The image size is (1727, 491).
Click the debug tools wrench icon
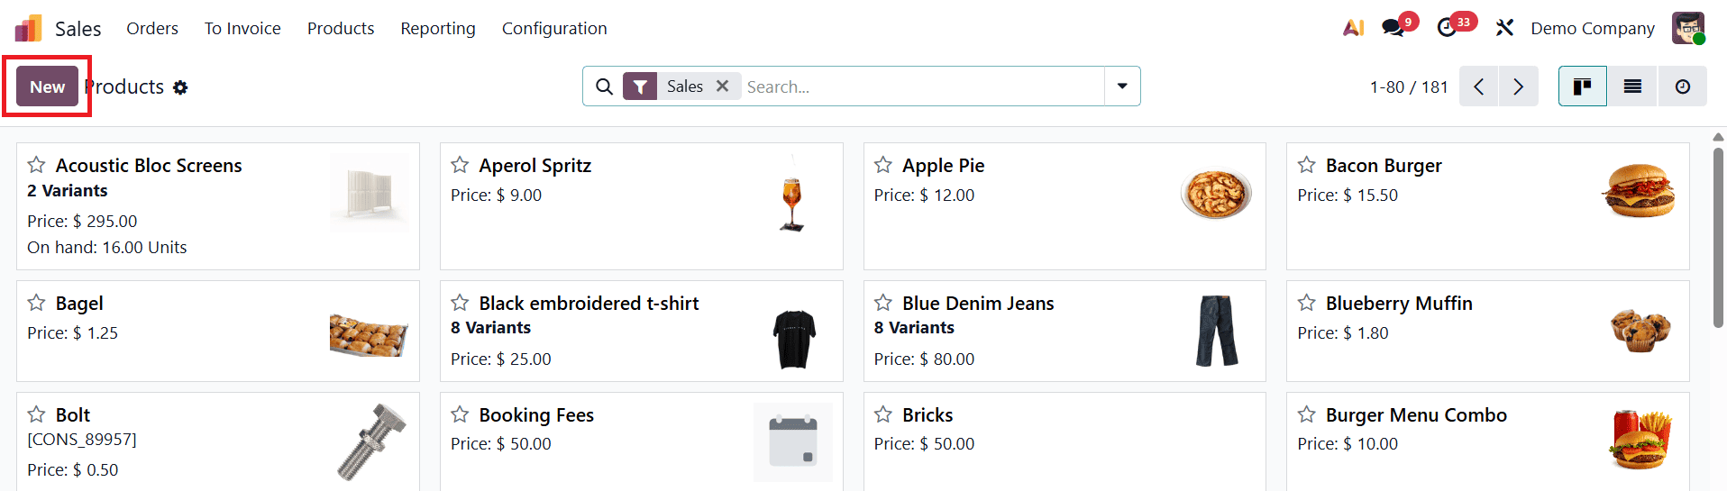[1504, 28]
